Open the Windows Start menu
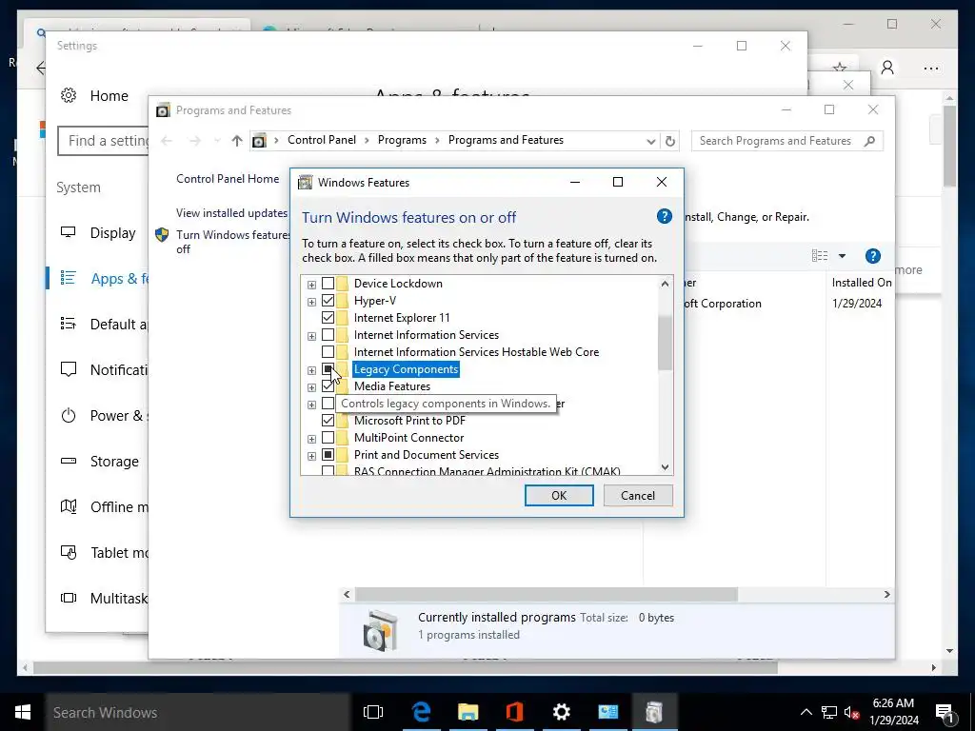Screen dimensions: 975x731 click(x=23, y=712)
